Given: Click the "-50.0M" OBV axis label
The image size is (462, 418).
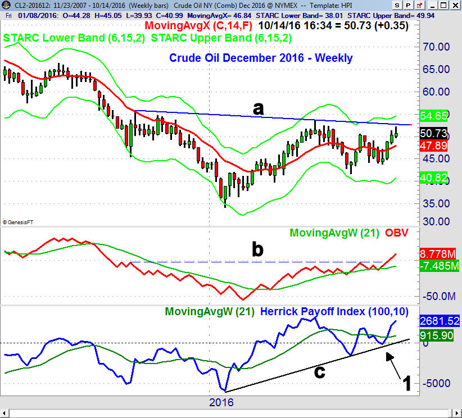Looking at the screenshot, I should coord(440,296).
